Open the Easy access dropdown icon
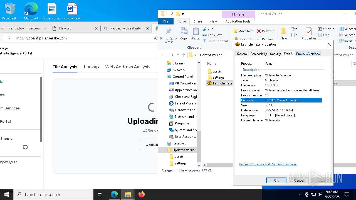The width and height of the screenshot is (356, 200). point(294,35)
